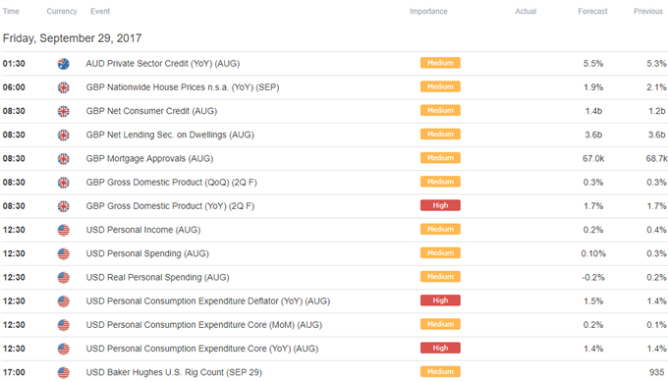Open GBP Mortgage Approvals (AUG) event
The height and width of the screenshot is (382, 668).
pos(149,159)
